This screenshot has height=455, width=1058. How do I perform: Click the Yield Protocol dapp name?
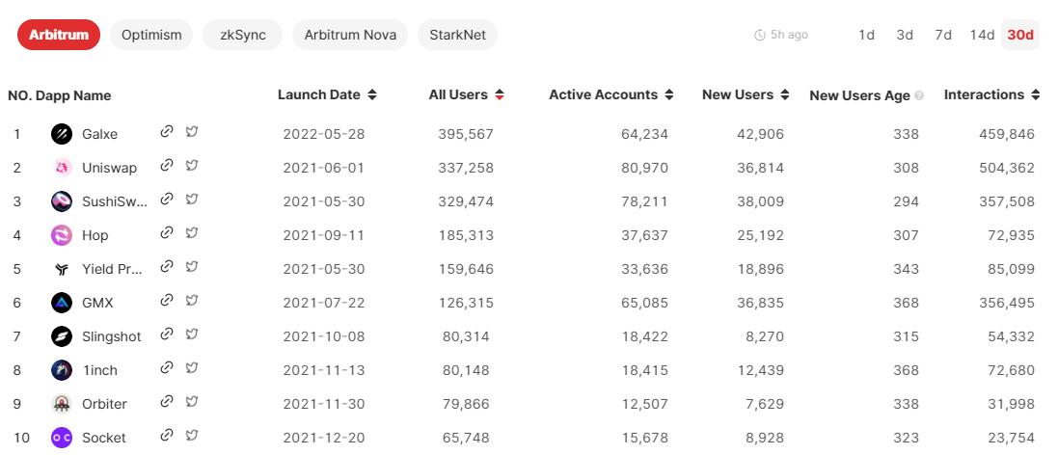pyautogui.click(x=111, y=269)
